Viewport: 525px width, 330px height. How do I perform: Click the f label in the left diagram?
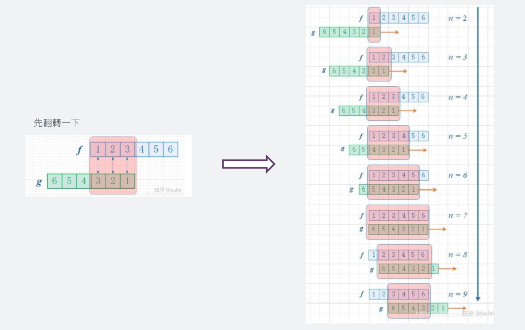(x=80, y=150)
